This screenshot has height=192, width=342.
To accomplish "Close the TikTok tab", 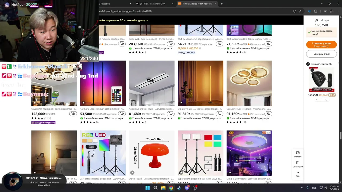I will tap(173, 4).
